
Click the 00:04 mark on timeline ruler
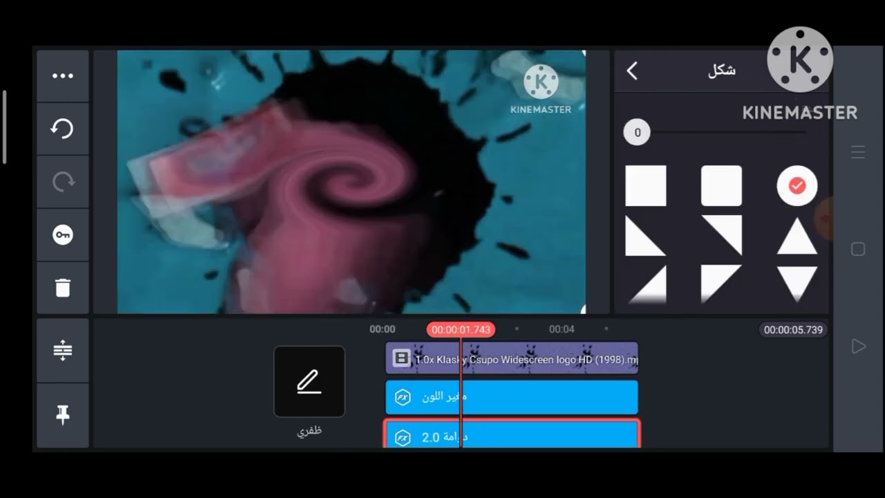click(x=561, y=329)
